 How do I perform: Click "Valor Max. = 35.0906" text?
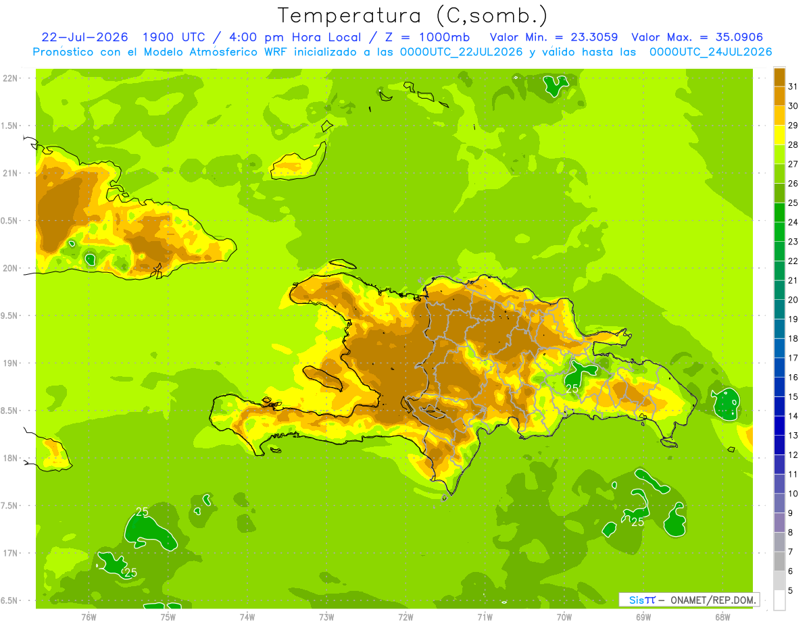tap(697, 37)
